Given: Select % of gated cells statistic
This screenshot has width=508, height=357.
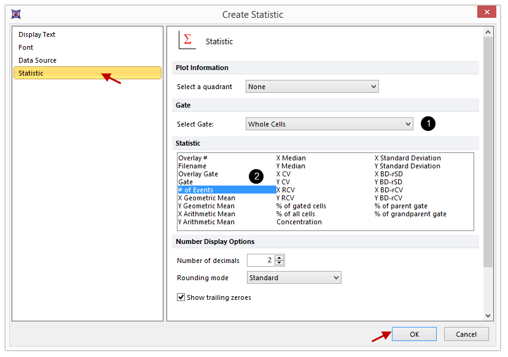Looking at the screenshot, I should click(x=301, y=206).
